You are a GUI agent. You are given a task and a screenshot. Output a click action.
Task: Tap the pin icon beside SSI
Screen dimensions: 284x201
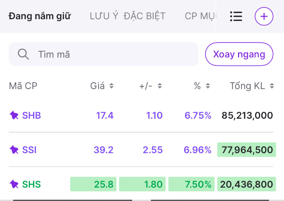click(14, 150)
